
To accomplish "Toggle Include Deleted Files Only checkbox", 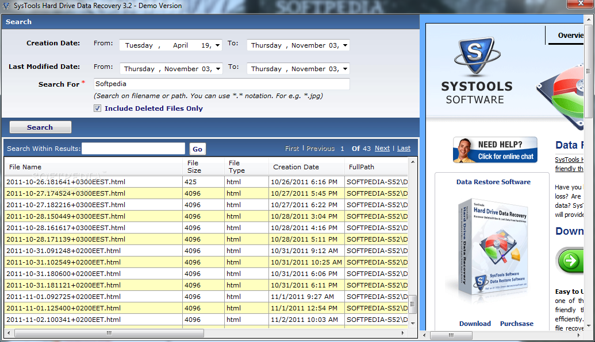I will click(98, 108).
